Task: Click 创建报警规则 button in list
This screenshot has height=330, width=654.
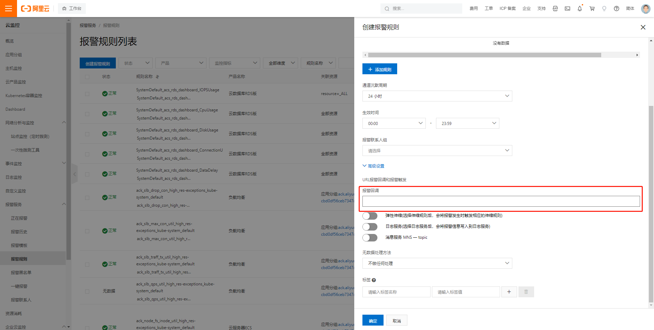Action: 98,63
